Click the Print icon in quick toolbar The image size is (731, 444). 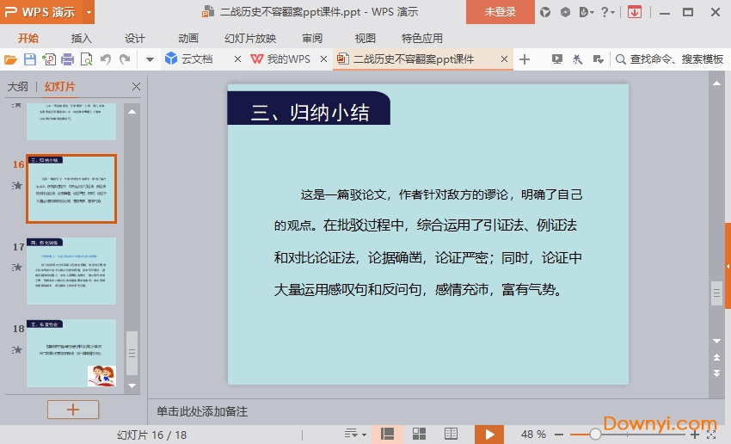click(x=68, y=59)
